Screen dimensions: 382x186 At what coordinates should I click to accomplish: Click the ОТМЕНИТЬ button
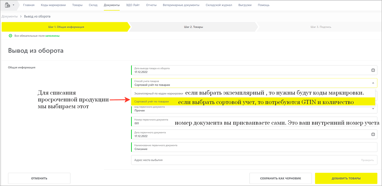(x=39, y=178)
